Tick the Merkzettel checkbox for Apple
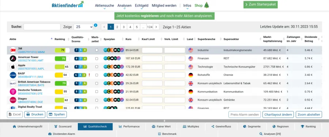The width and height of the screenshot is (329, 137). (x=97, y=67)
